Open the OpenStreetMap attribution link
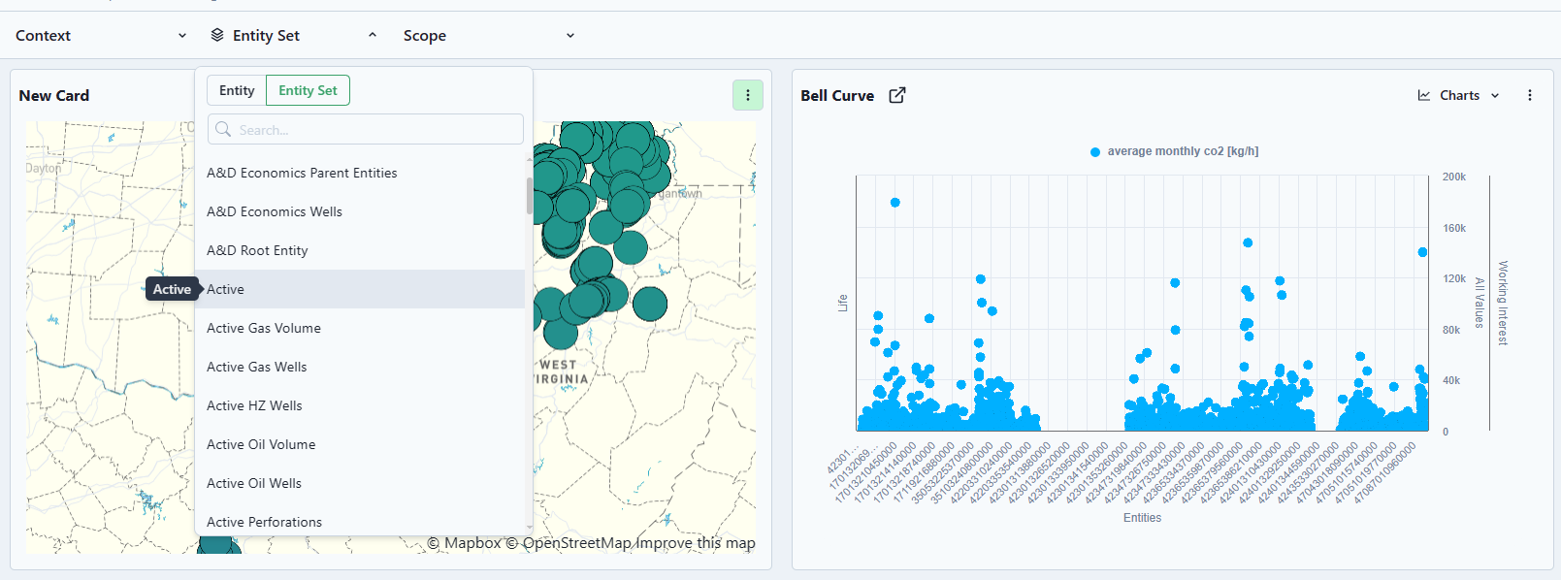Viewport: 1561px width, 580px height. click(569, 543)
